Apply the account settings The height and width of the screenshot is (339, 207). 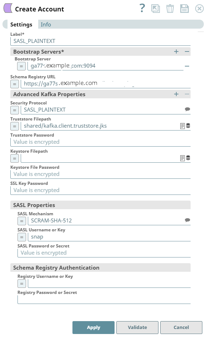click(93, 327)
